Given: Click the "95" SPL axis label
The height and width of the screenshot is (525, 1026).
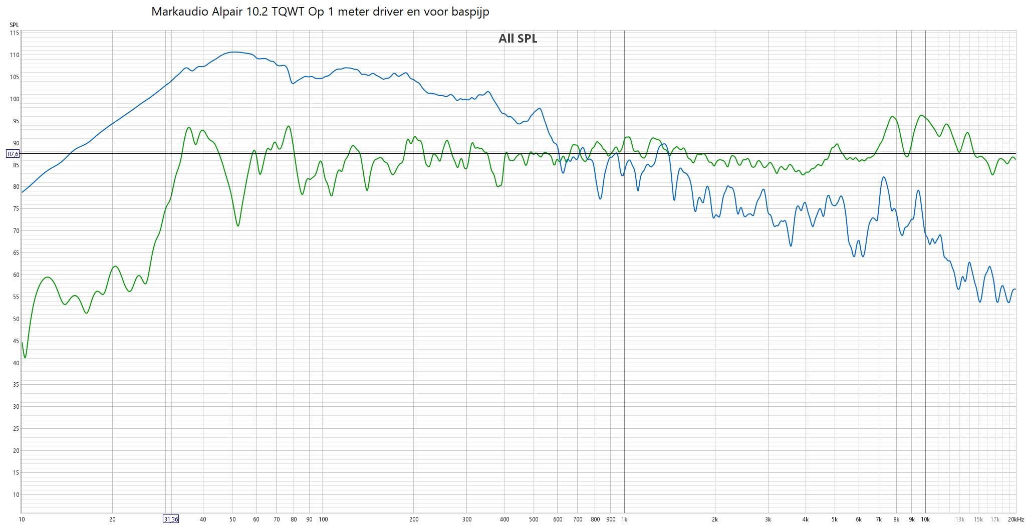Looking at the screenshot, I should click(x=16, y=121).
